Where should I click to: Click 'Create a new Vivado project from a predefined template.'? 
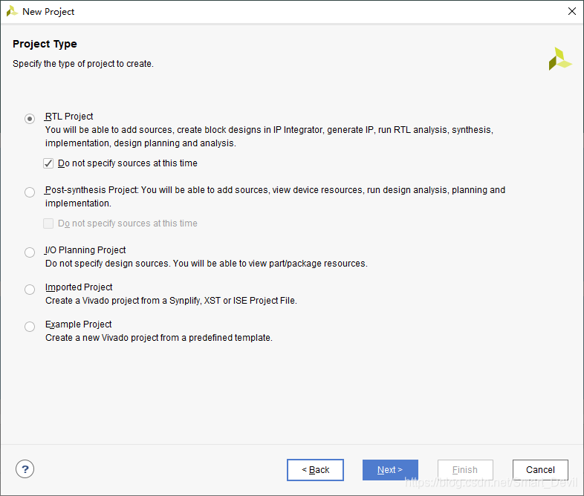[x=159, y=338]
